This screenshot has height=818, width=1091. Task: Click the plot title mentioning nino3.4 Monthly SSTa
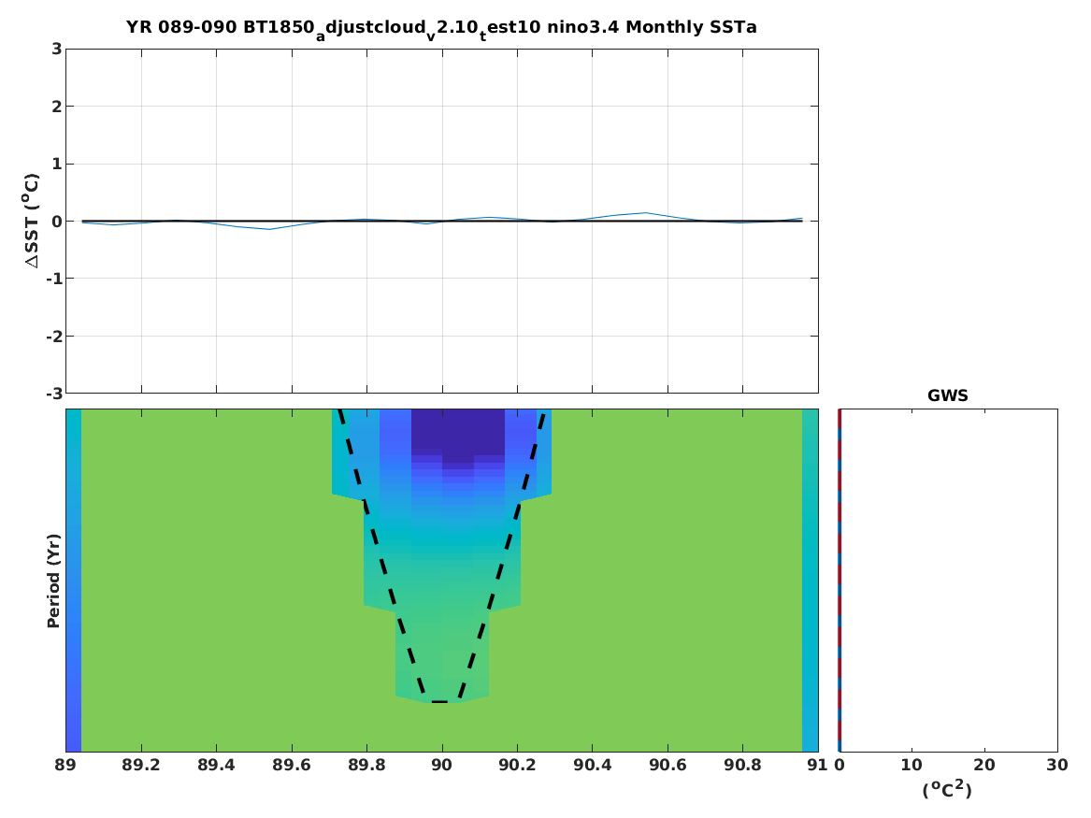(441, 29)
